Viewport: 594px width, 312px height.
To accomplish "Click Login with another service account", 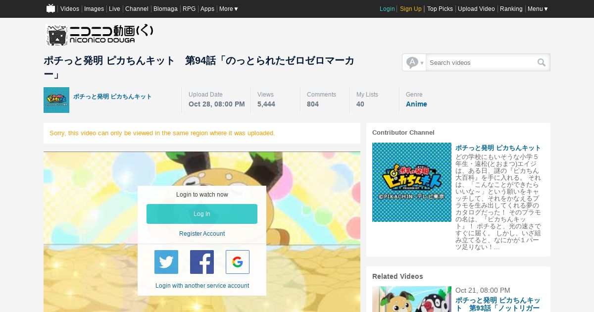I will pyautogui.click(x=202, y=286).
